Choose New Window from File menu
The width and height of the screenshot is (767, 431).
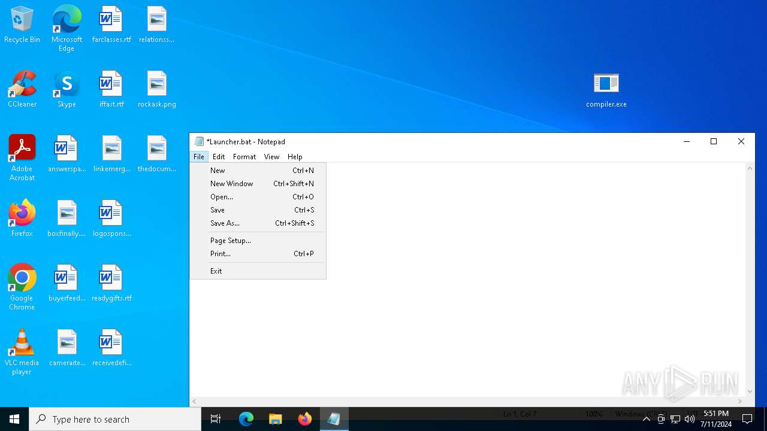coord(258,184)
